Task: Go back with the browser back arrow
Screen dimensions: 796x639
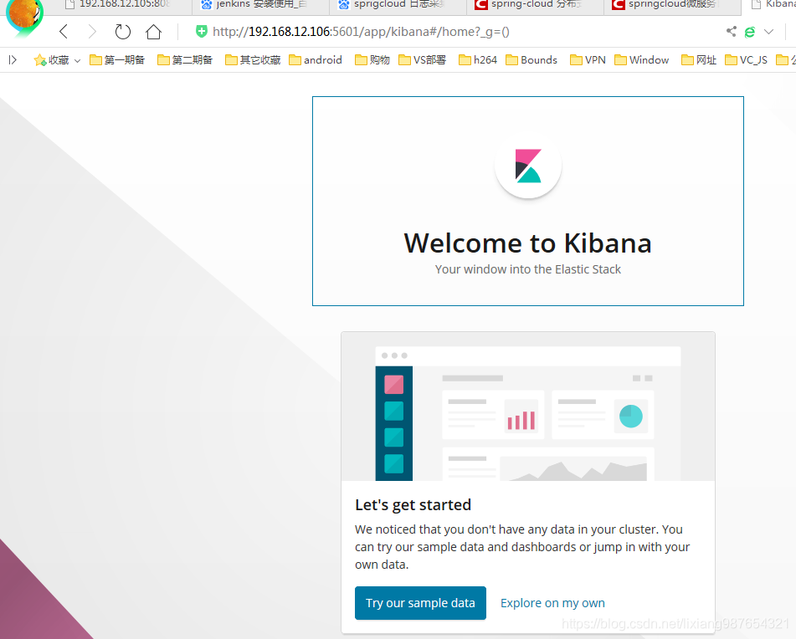Action: coord(64,32)
